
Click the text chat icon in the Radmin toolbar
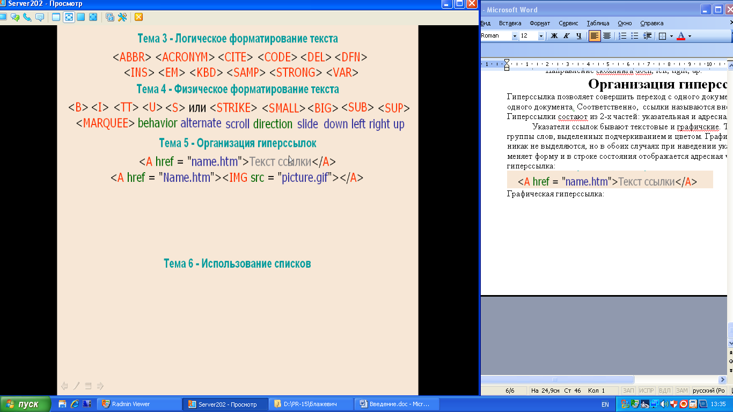tap(15, 17)
